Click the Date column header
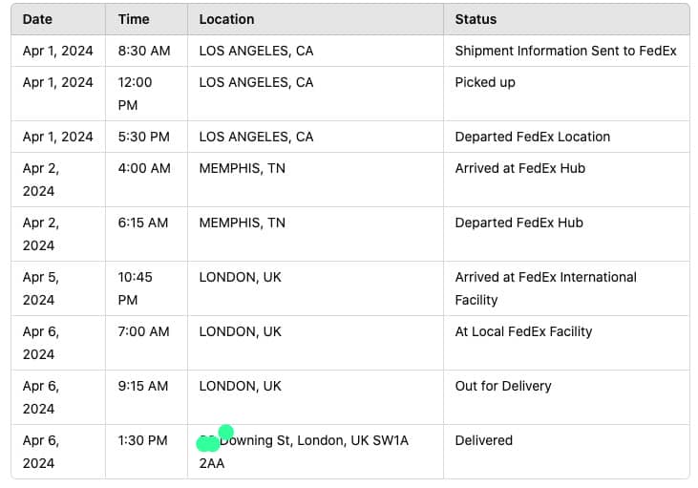The image size is (698, 488). tap(38, 19)
